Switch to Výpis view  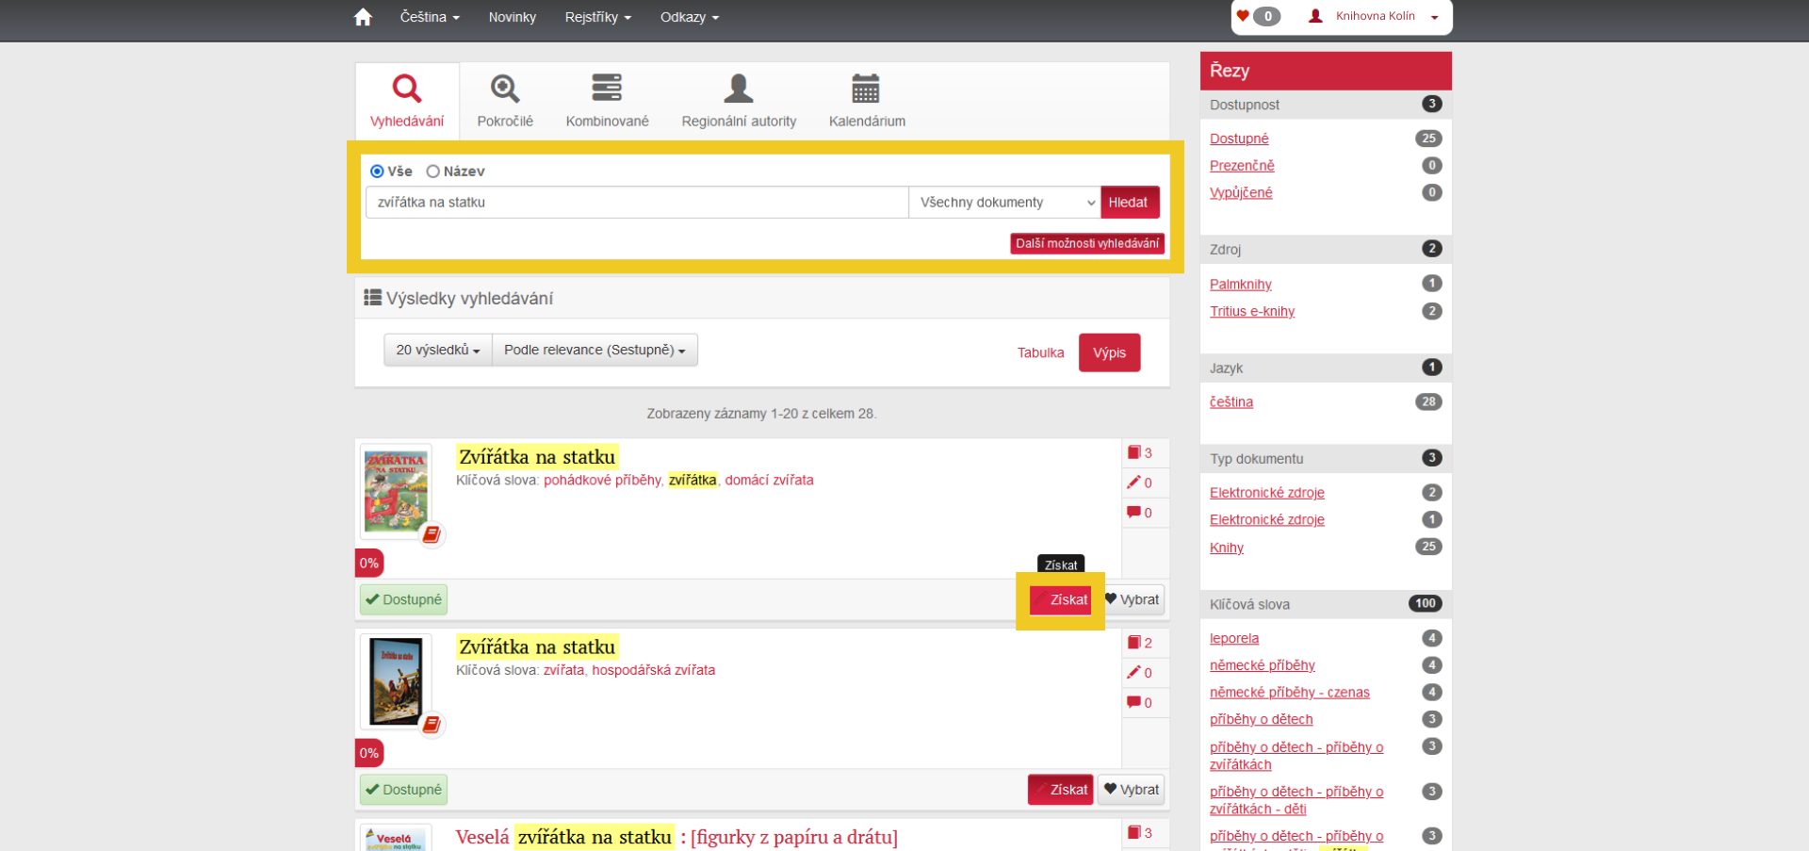(1109, 352)
